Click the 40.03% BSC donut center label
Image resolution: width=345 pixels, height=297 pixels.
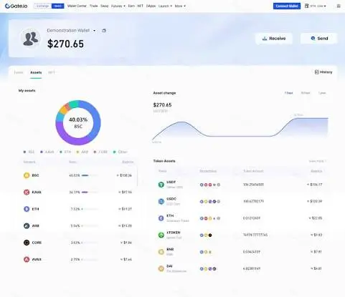click(78, 122)
